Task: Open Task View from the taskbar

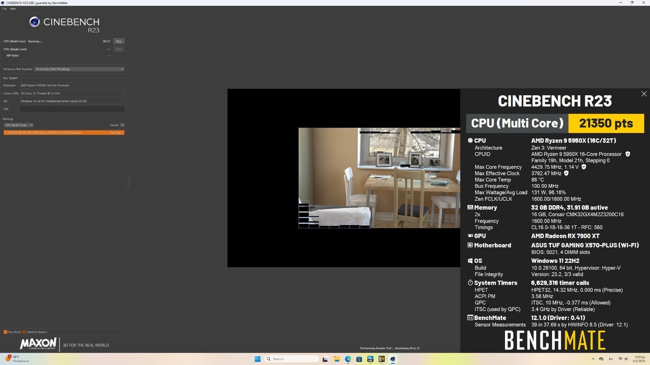Action: (325, 359)
